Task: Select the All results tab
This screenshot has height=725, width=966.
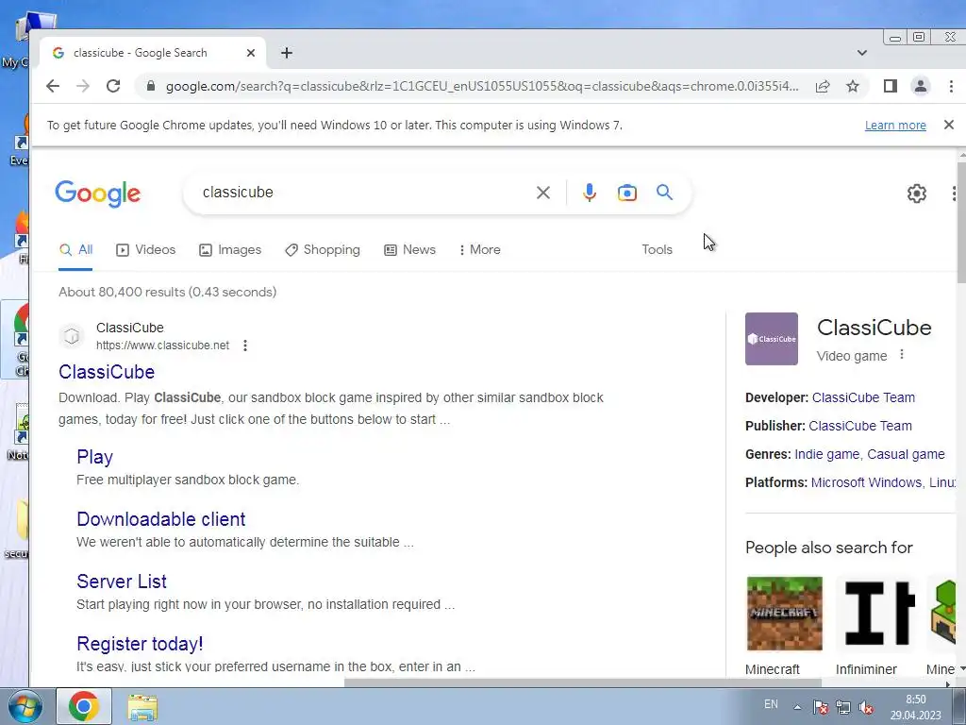Action: pyautogui.click(x=75, y=249)
